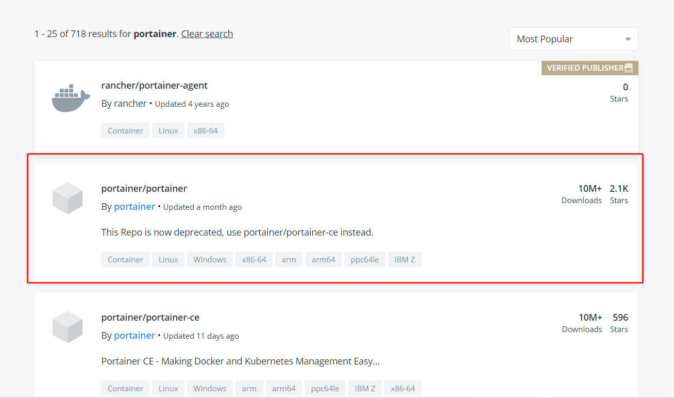The width and height of the screenshot is (674, 398).
Task: Click x86-64 tag in portainer/portainer-ce card
Action: click(402, 388)
